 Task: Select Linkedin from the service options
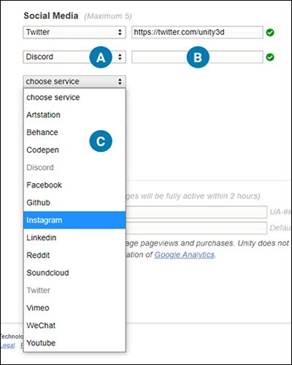coord(74,237)
